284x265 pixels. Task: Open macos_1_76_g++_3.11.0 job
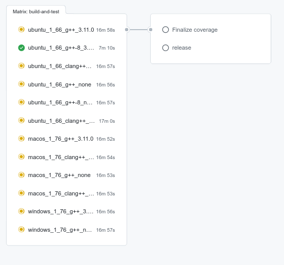(60, 139)
